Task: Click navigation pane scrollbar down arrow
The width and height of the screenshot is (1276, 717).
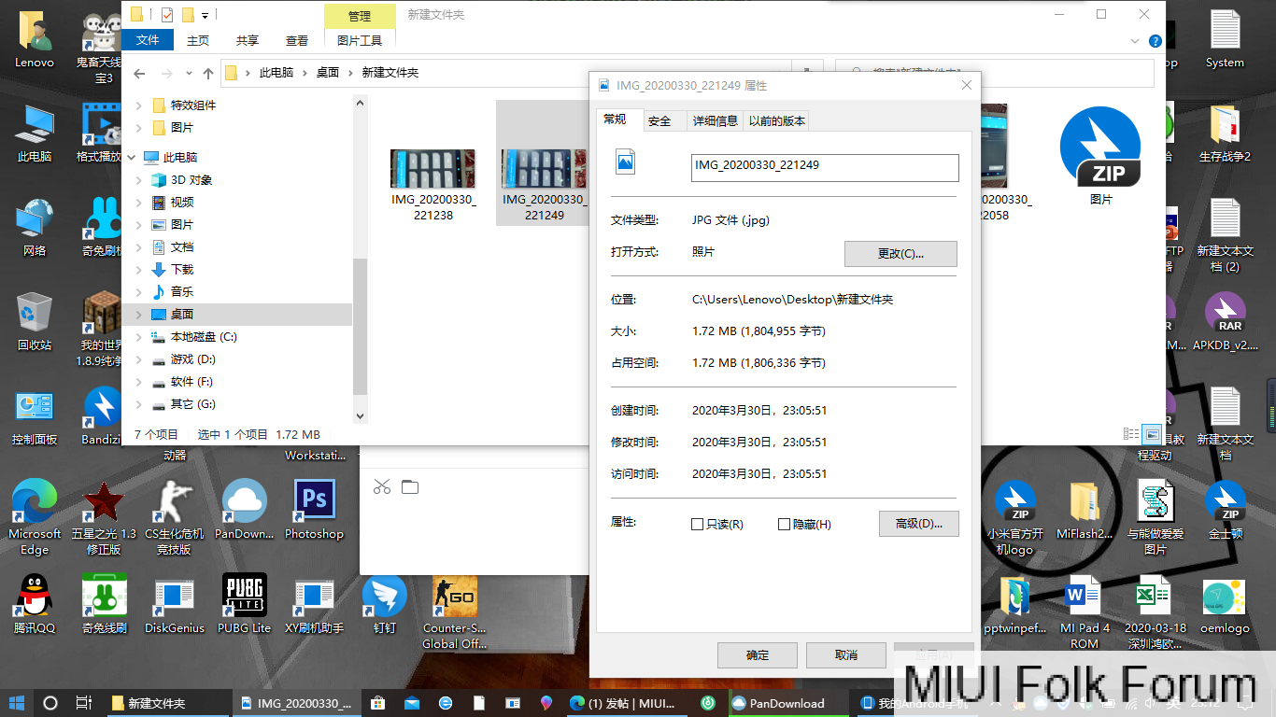Action: [x=361, y=415]
